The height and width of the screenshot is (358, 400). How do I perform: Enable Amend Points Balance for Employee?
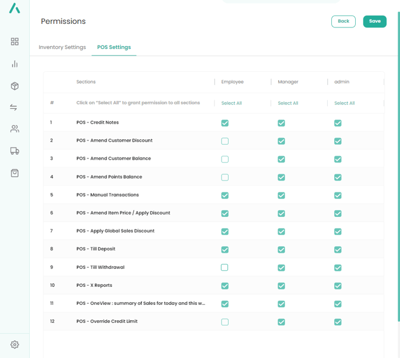click(x=225, y=178)
